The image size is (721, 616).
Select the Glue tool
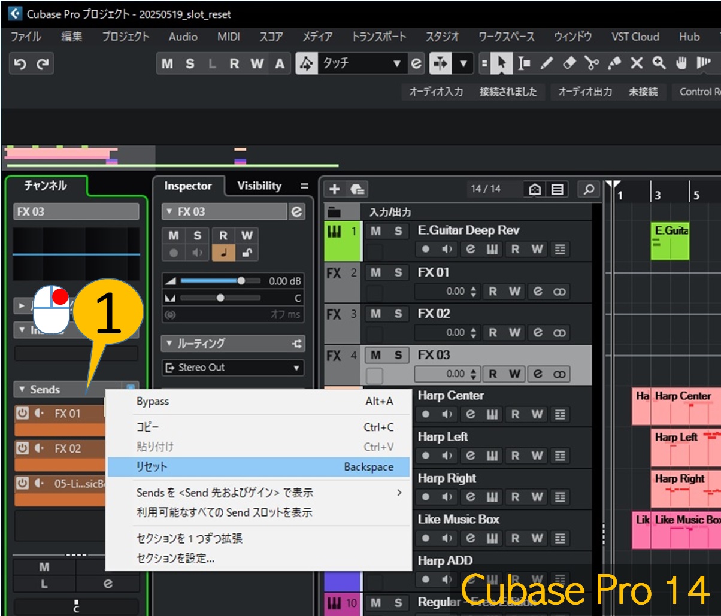[614, 63]
